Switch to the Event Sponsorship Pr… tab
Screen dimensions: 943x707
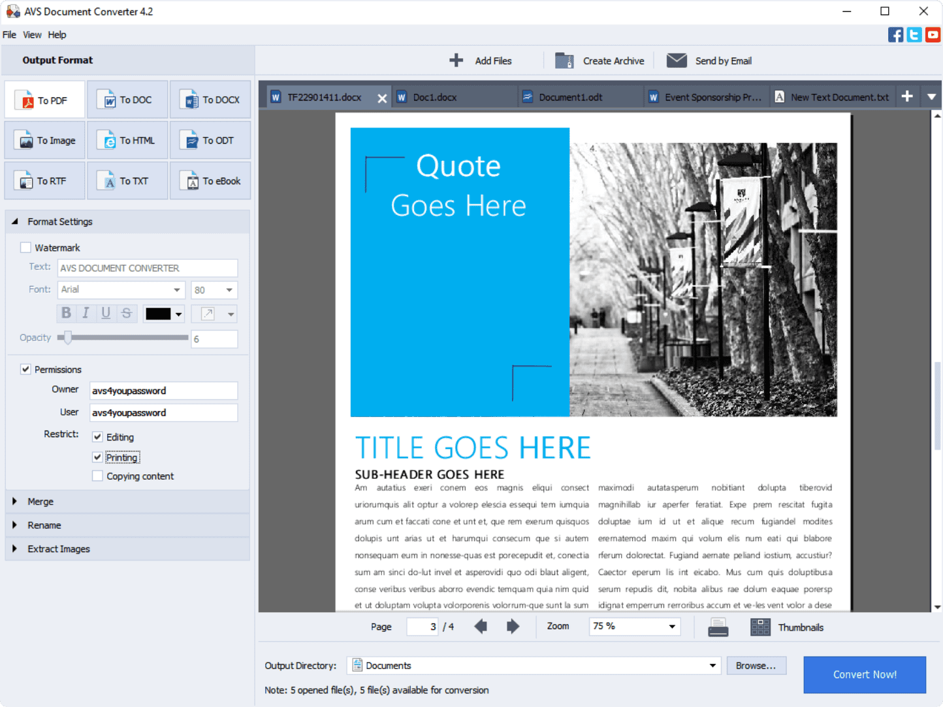pyautogui.click(x=706, y=97)
